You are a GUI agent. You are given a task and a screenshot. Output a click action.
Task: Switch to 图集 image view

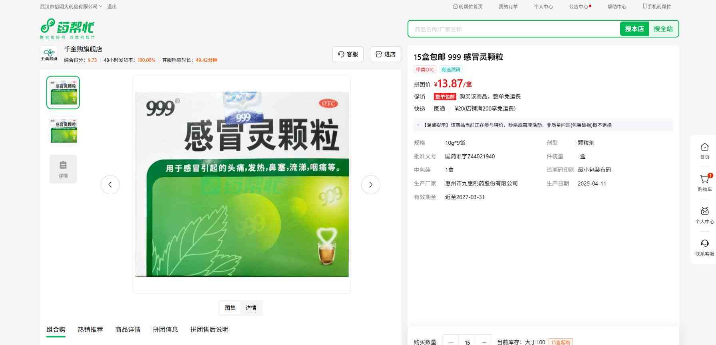230,308
